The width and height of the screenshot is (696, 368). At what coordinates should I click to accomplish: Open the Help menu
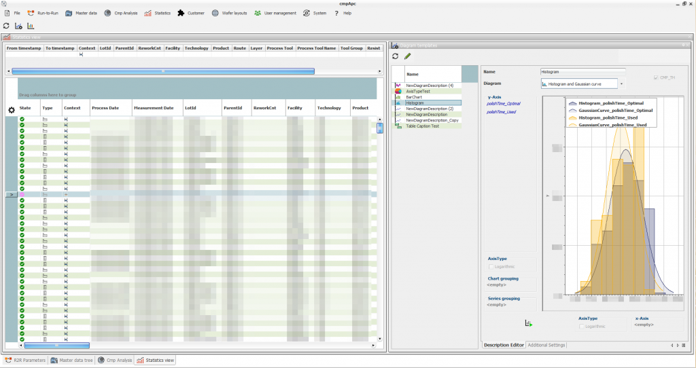[x=343, y=13]
